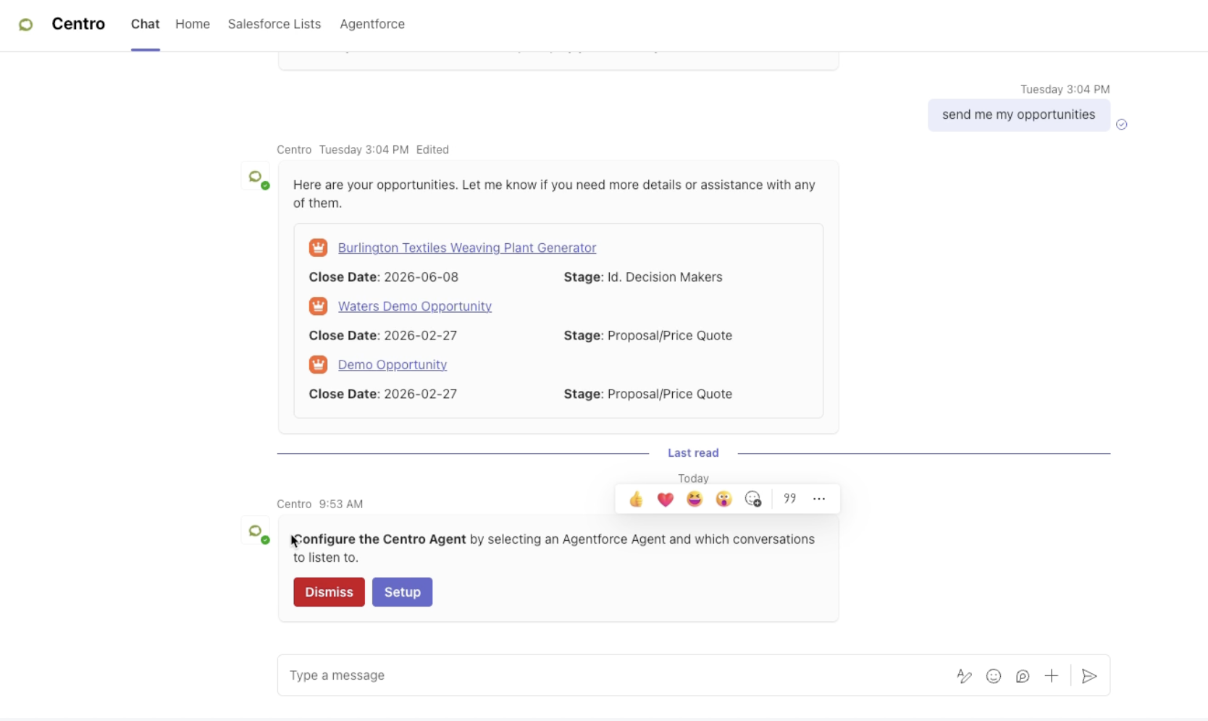Open the Demo Opportunity link
Screen dimensions: 1208x721
coord(393,365)
